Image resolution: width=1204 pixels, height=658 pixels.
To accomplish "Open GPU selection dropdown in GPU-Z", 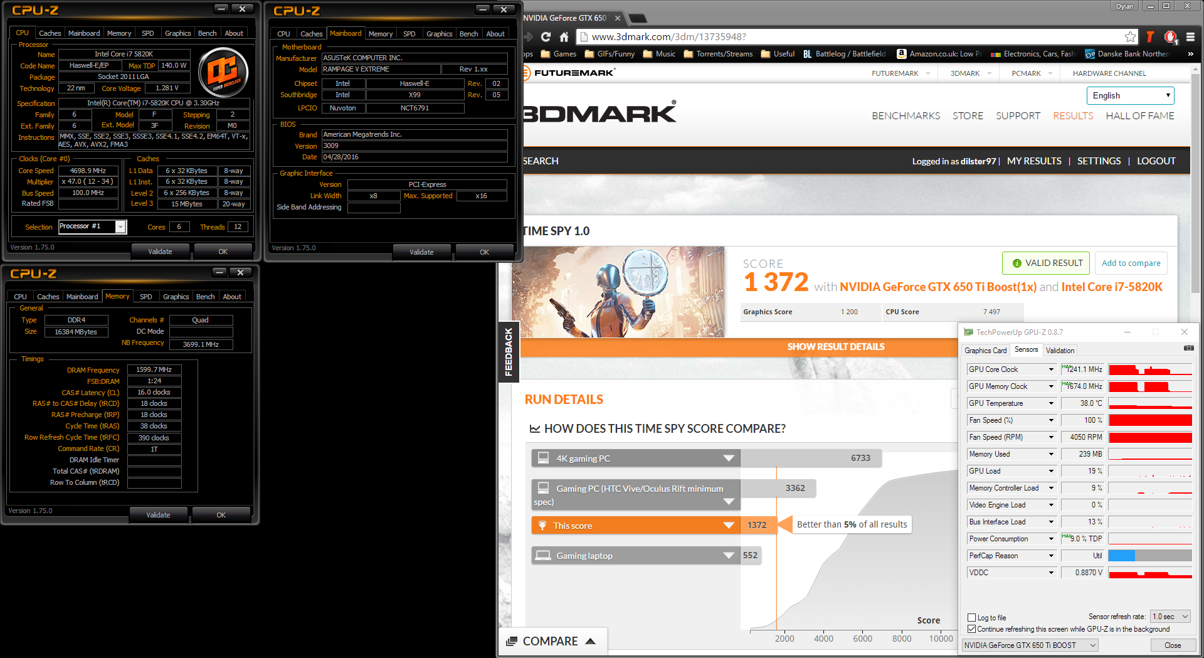I will pyautogui.click(x=1030, y=645).
